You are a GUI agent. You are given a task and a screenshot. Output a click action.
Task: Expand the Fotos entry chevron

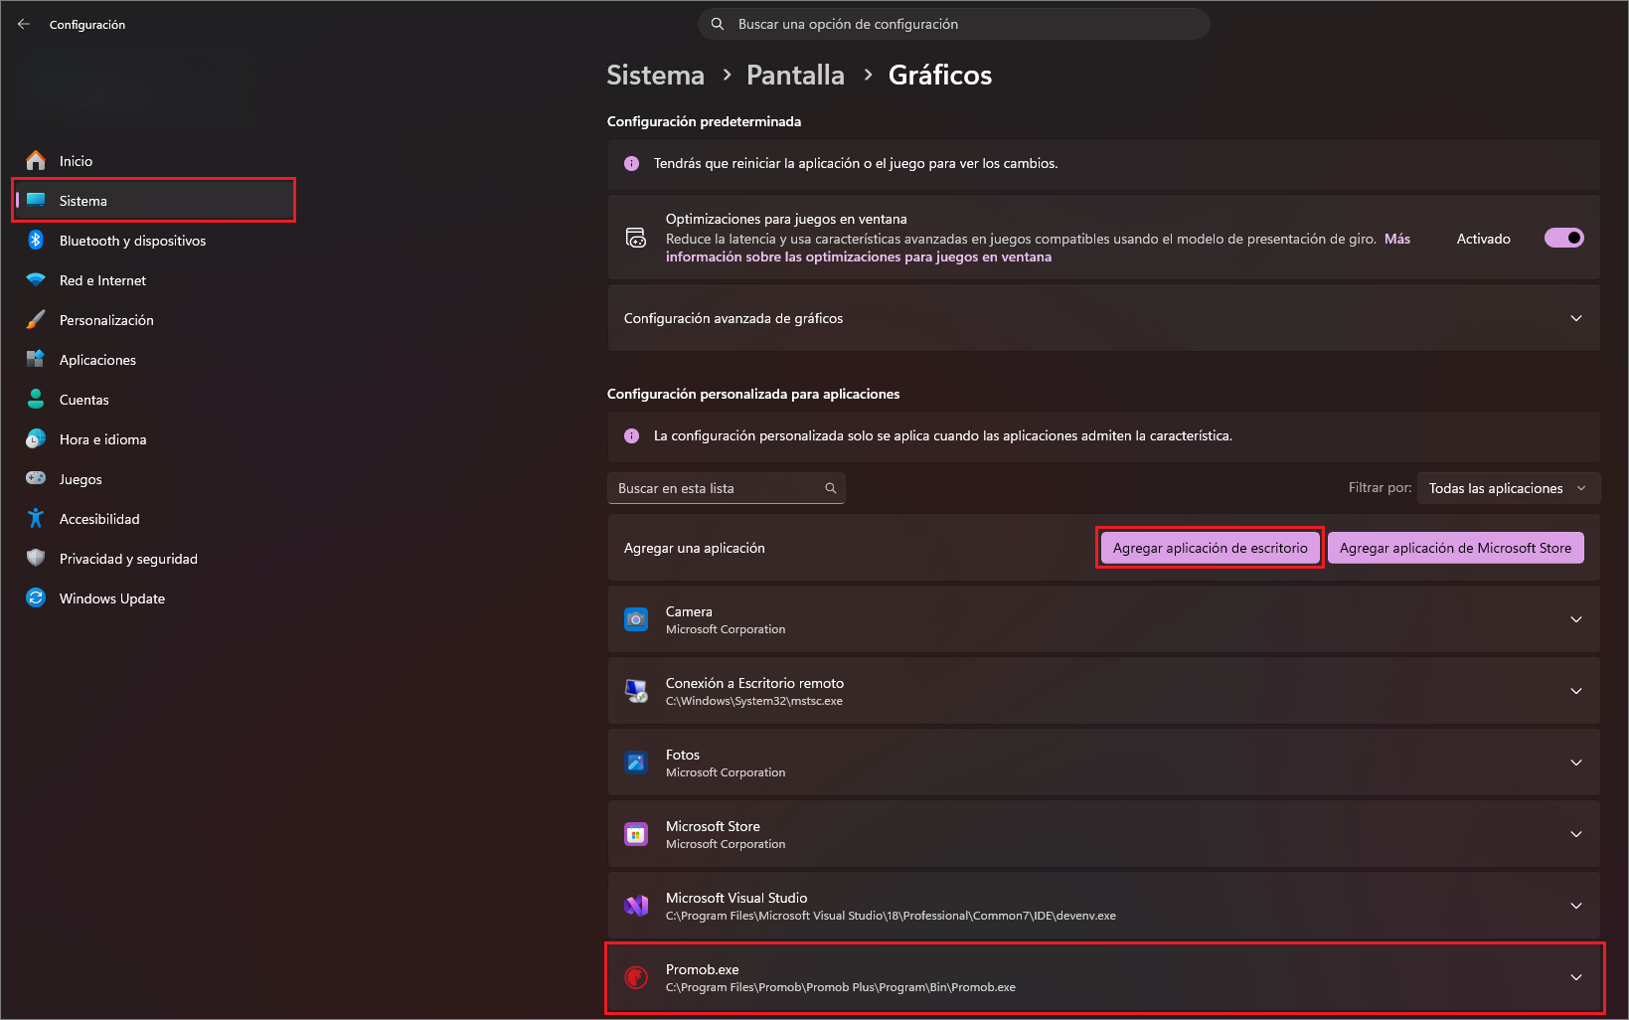pyautogui.click(x=1575, y=763)
